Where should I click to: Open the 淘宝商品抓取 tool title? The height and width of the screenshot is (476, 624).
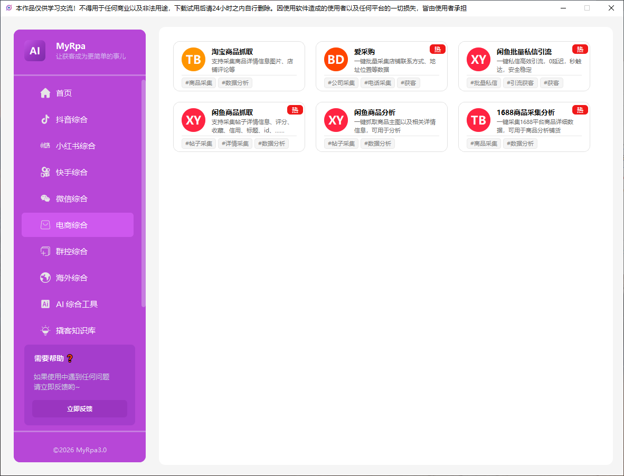pyautogui.click(x=232, y=52)
